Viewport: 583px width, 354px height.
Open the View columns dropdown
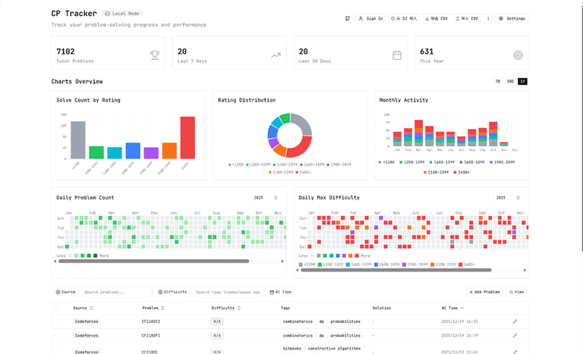click(517, 292)
